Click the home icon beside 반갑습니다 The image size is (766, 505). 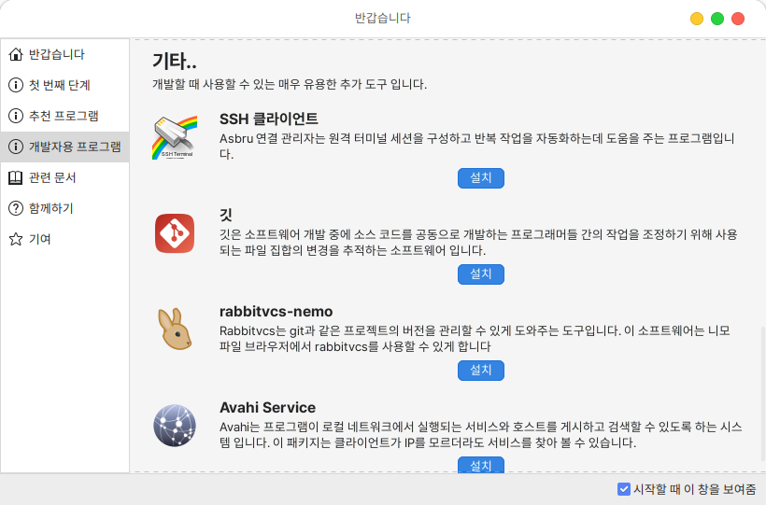[x=15, y=54]
